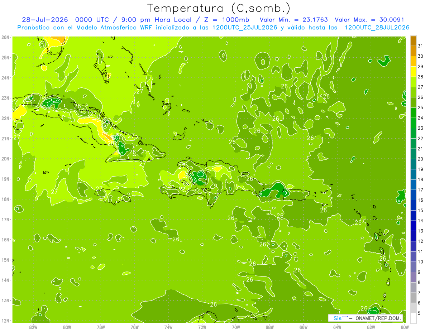Pick the teal legend swatch between 19 and 20
This screenshot has width=430, height=332.
coord(414,164)
